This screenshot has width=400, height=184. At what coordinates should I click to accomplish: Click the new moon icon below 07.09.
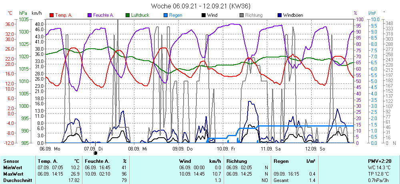point(95,153)
